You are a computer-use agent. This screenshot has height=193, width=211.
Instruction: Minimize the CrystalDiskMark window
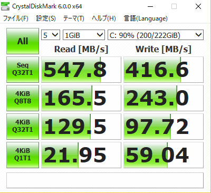[x=150, y=6]
